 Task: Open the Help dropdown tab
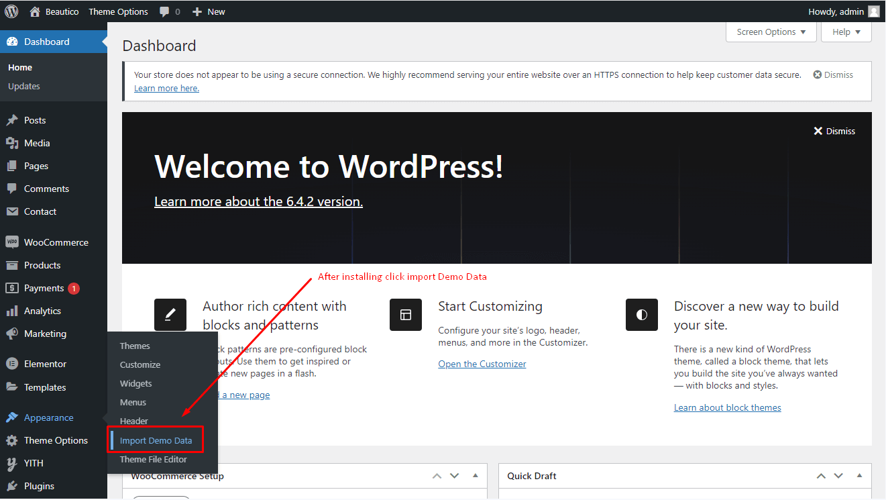click(846, 32)
